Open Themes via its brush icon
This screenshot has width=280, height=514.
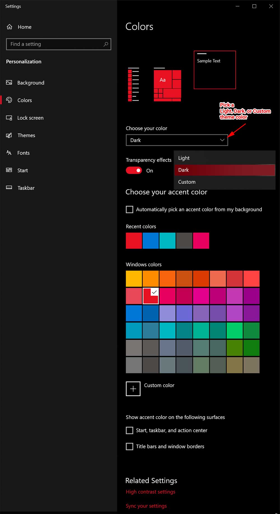click(9, 135)
